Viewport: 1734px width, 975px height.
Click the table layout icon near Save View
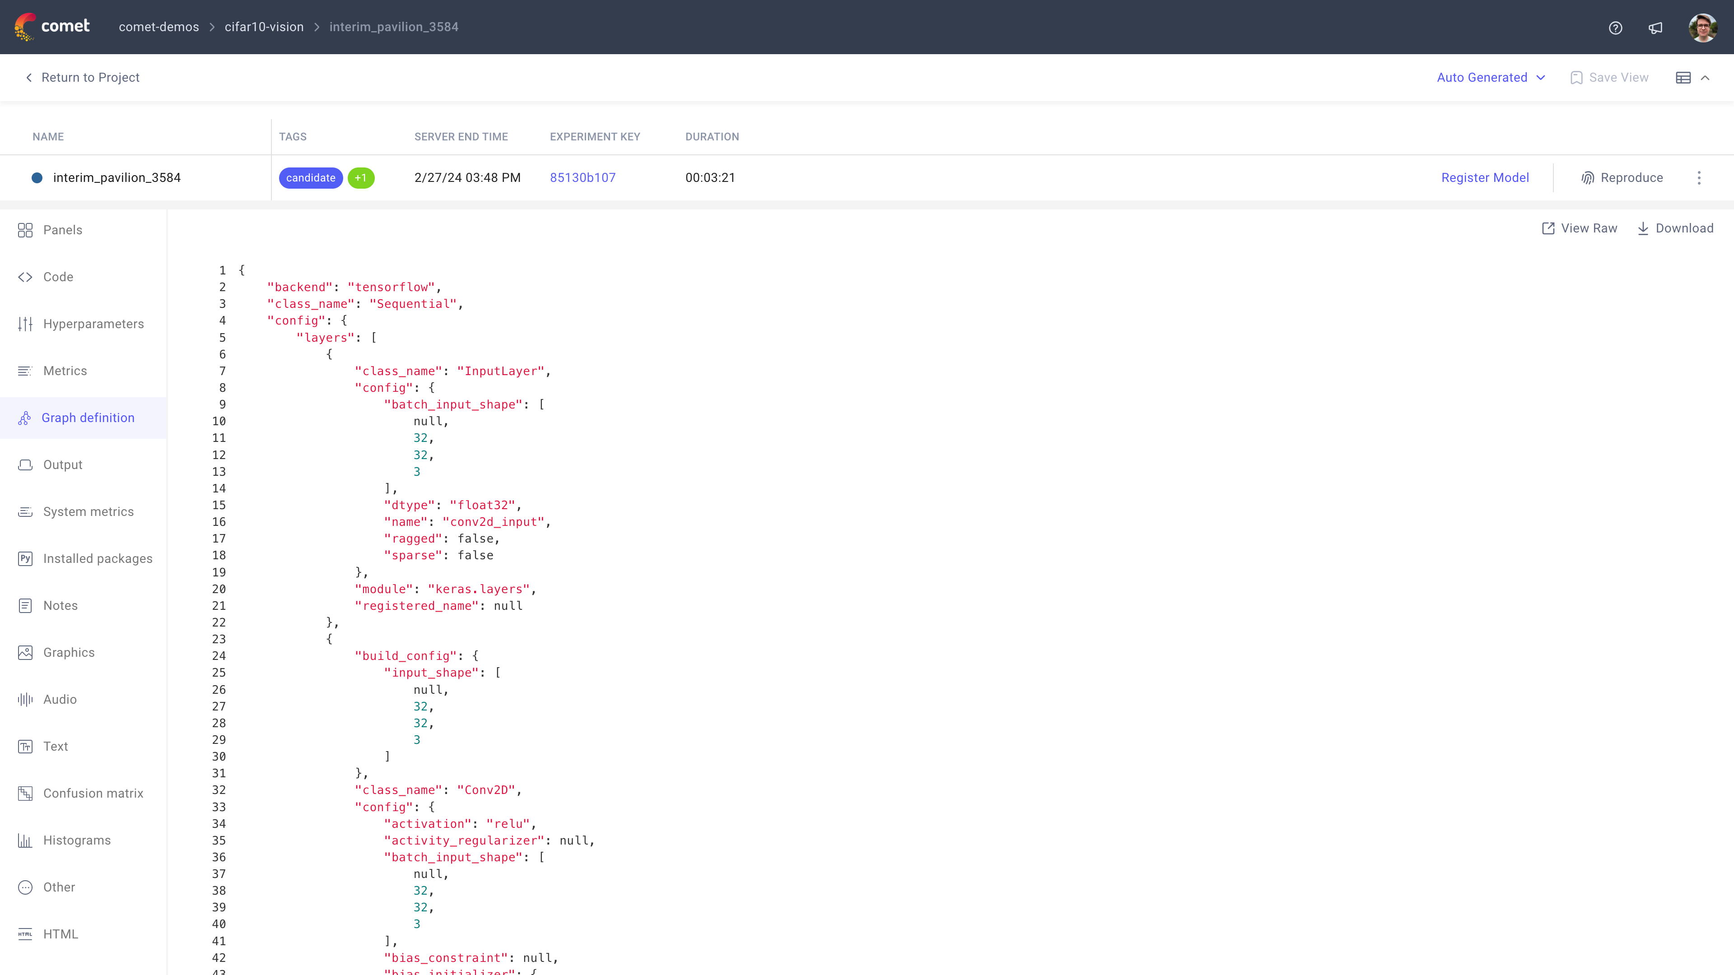(1683, 77)
